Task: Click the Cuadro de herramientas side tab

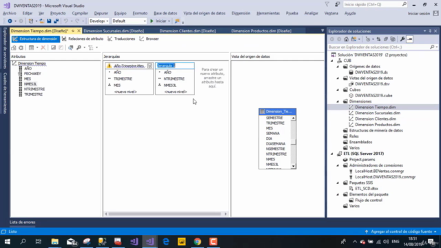Action: click(x=5, y=93)
